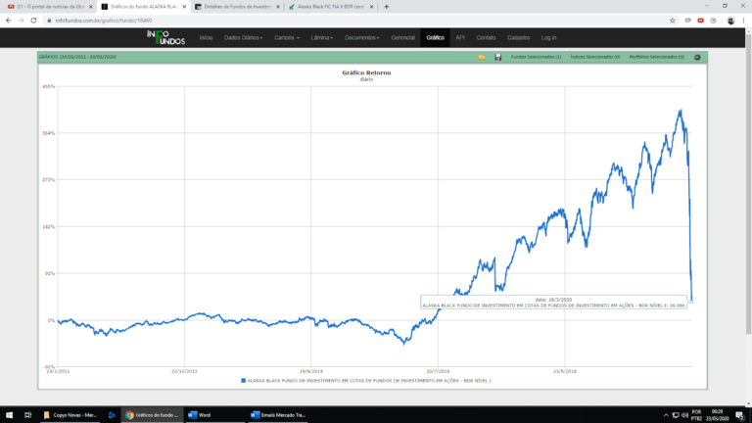Expand the Dados Diários dropdown menu

pos(245,37)
